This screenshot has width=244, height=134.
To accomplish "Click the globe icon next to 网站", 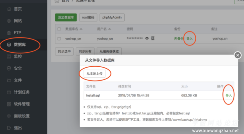I will (x=9, y=21).
